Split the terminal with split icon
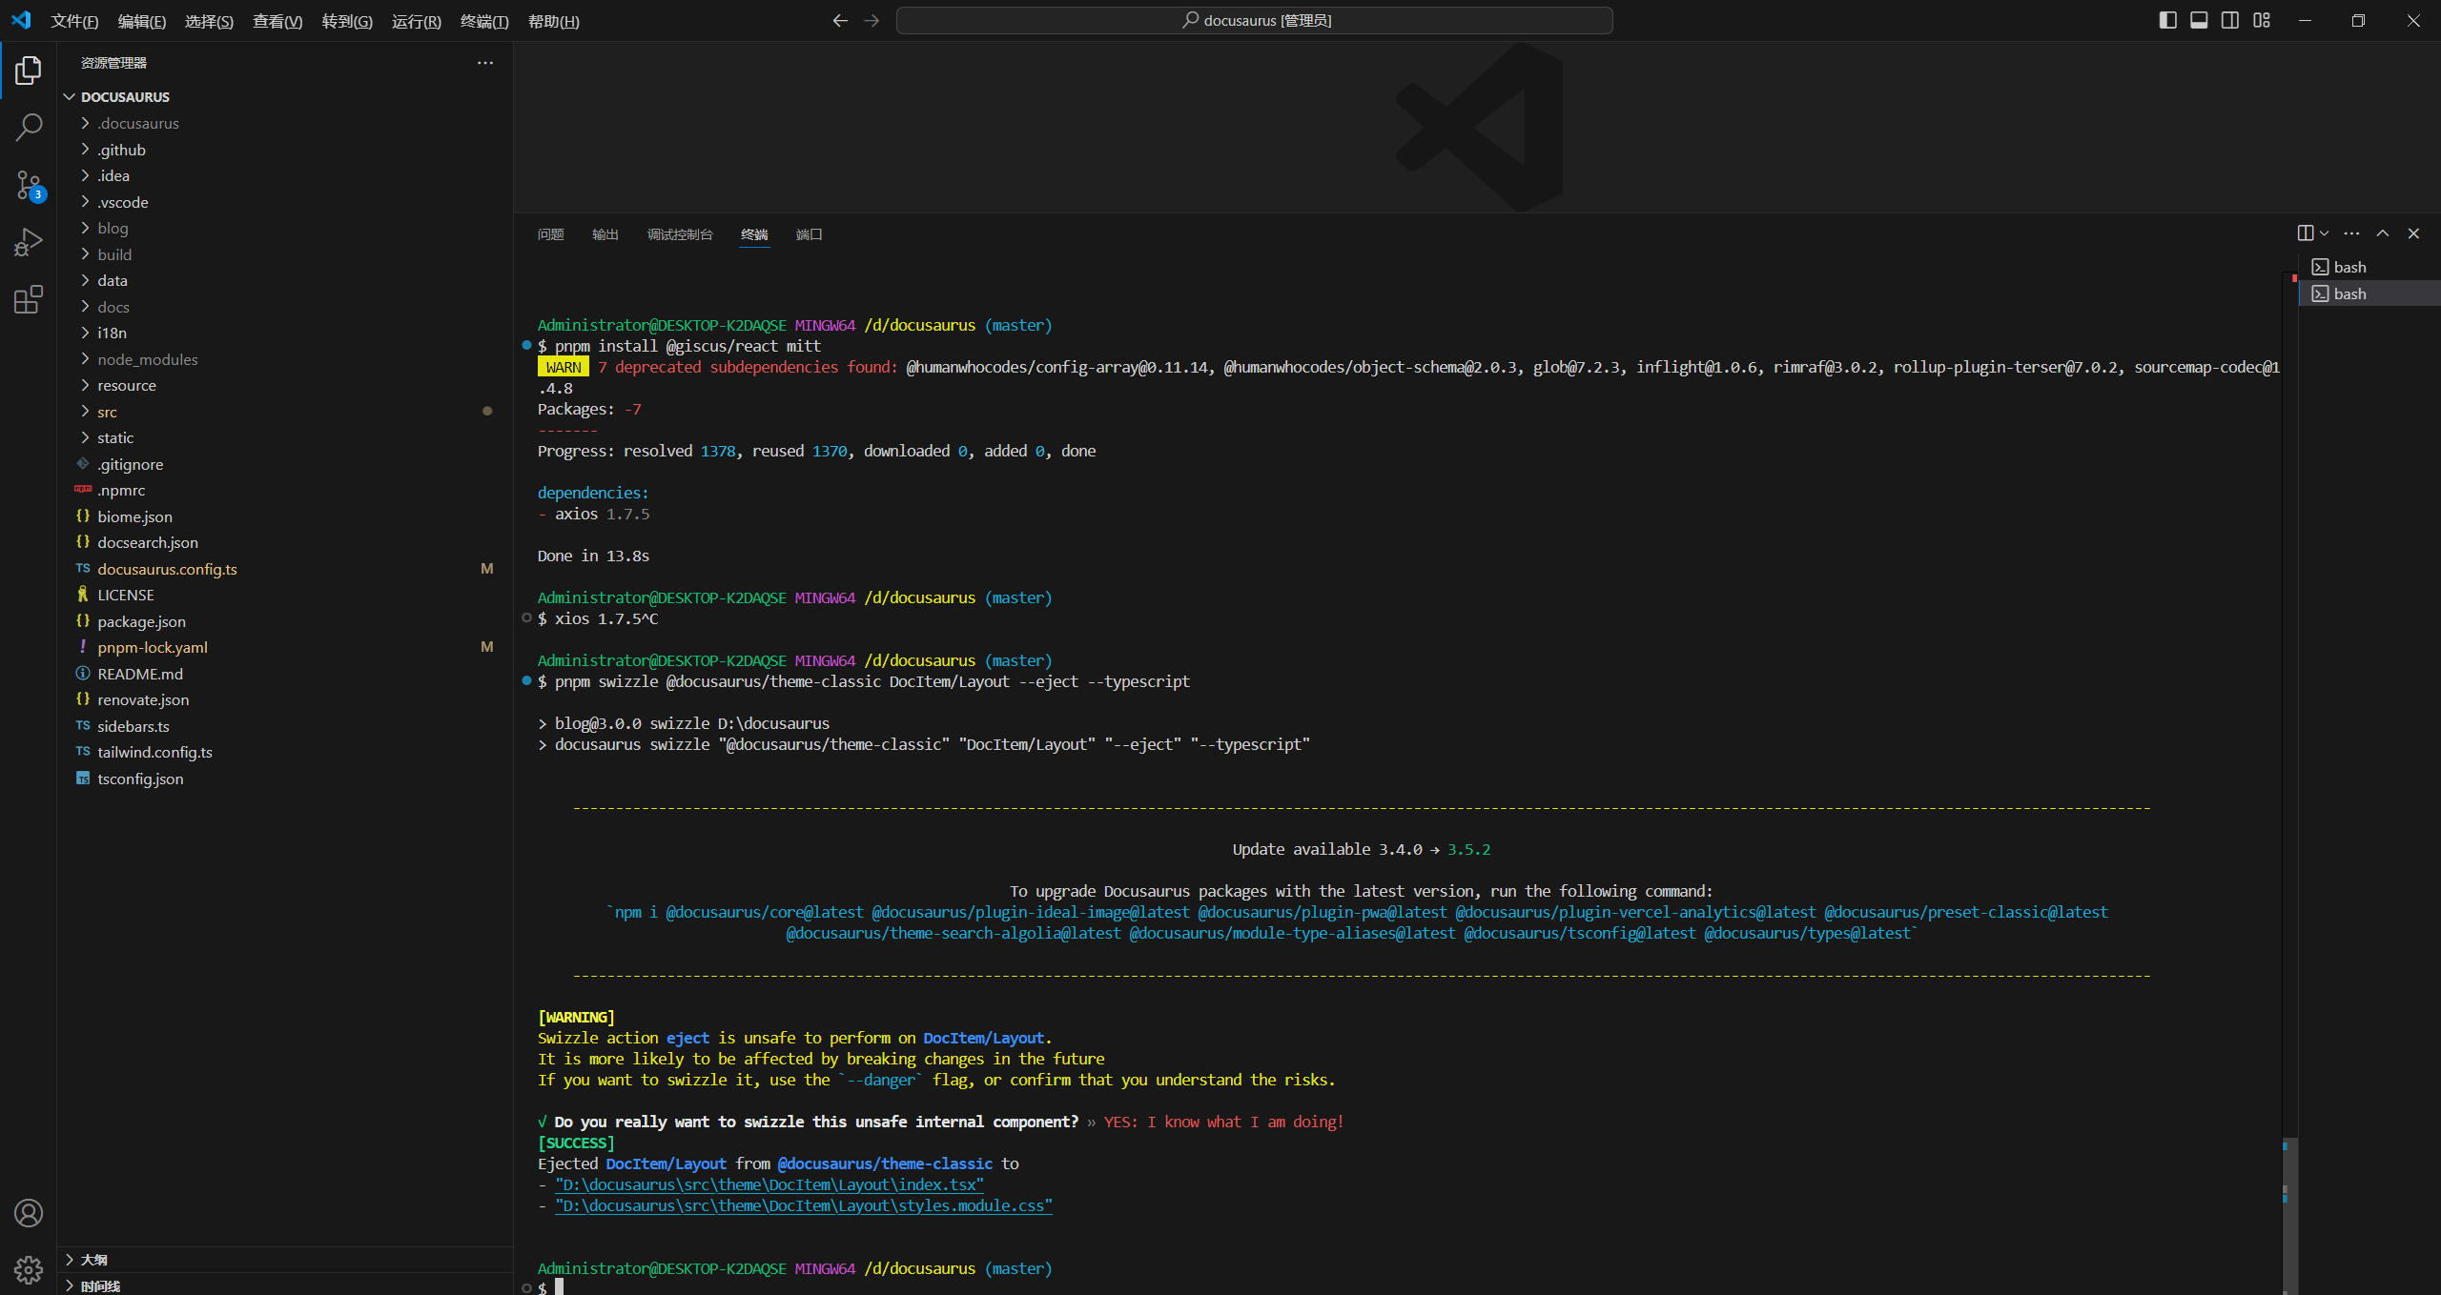 [x=2305, y=233]
